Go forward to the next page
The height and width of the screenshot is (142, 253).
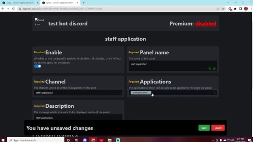point(8,9)
